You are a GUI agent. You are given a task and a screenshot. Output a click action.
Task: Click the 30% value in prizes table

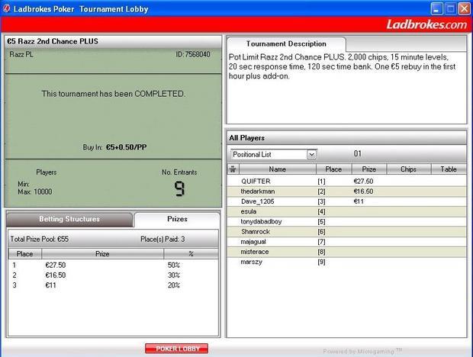click(174, 275)
